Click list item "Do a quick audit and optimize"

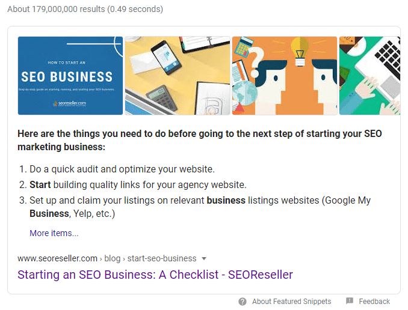122,169
